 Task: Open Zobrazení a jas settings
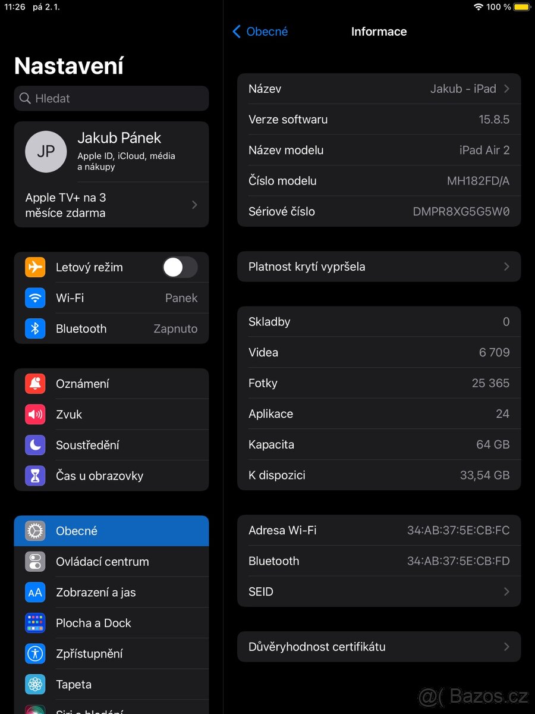pos(111,592)
